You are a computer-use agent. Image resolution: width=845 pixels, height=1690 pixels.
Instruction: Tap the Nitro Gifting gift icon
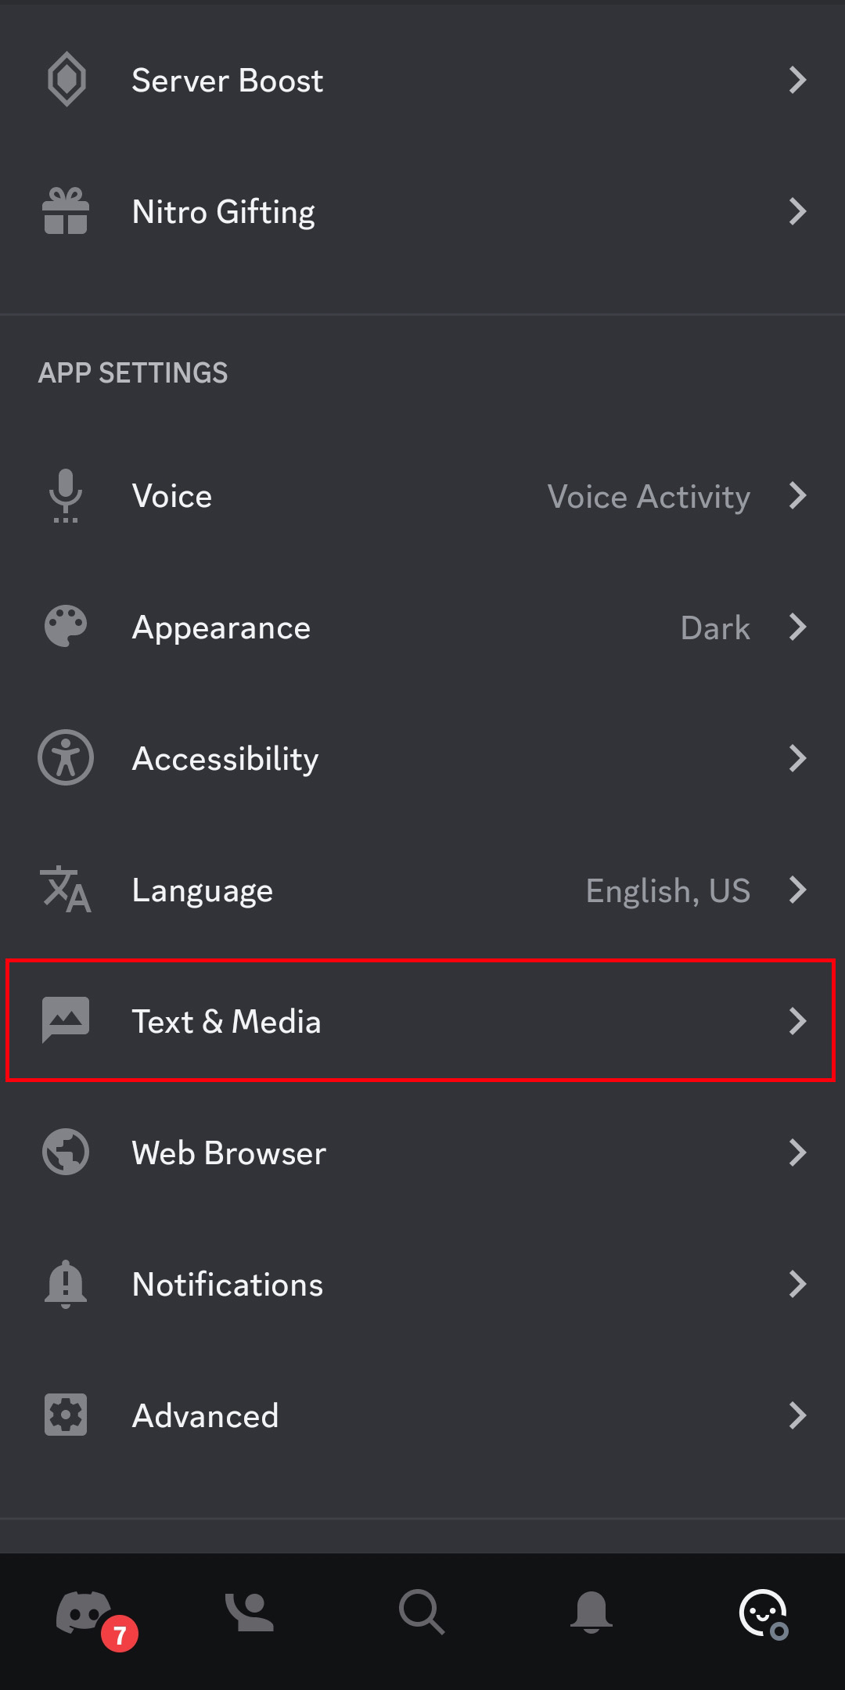(66, 211)
